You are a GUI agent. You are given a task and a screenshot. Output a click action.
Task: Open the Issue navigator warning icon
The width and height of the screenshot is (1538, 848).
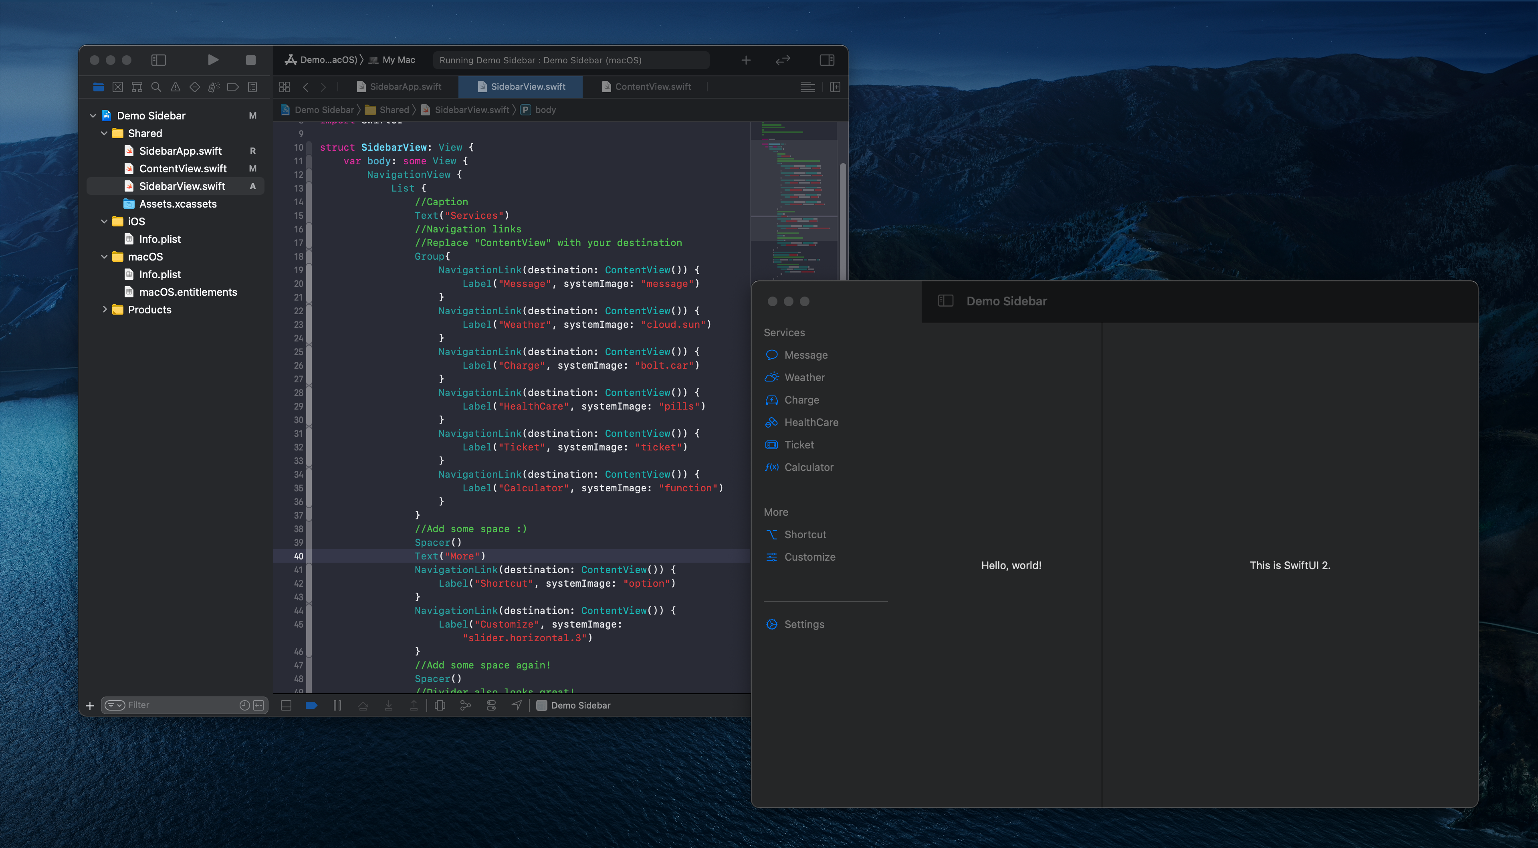175,87
